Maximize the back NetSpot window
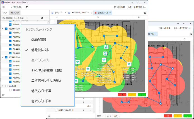The width and height of the screenshot is (194, 119). pyautogui.click(x=184, y=23)
